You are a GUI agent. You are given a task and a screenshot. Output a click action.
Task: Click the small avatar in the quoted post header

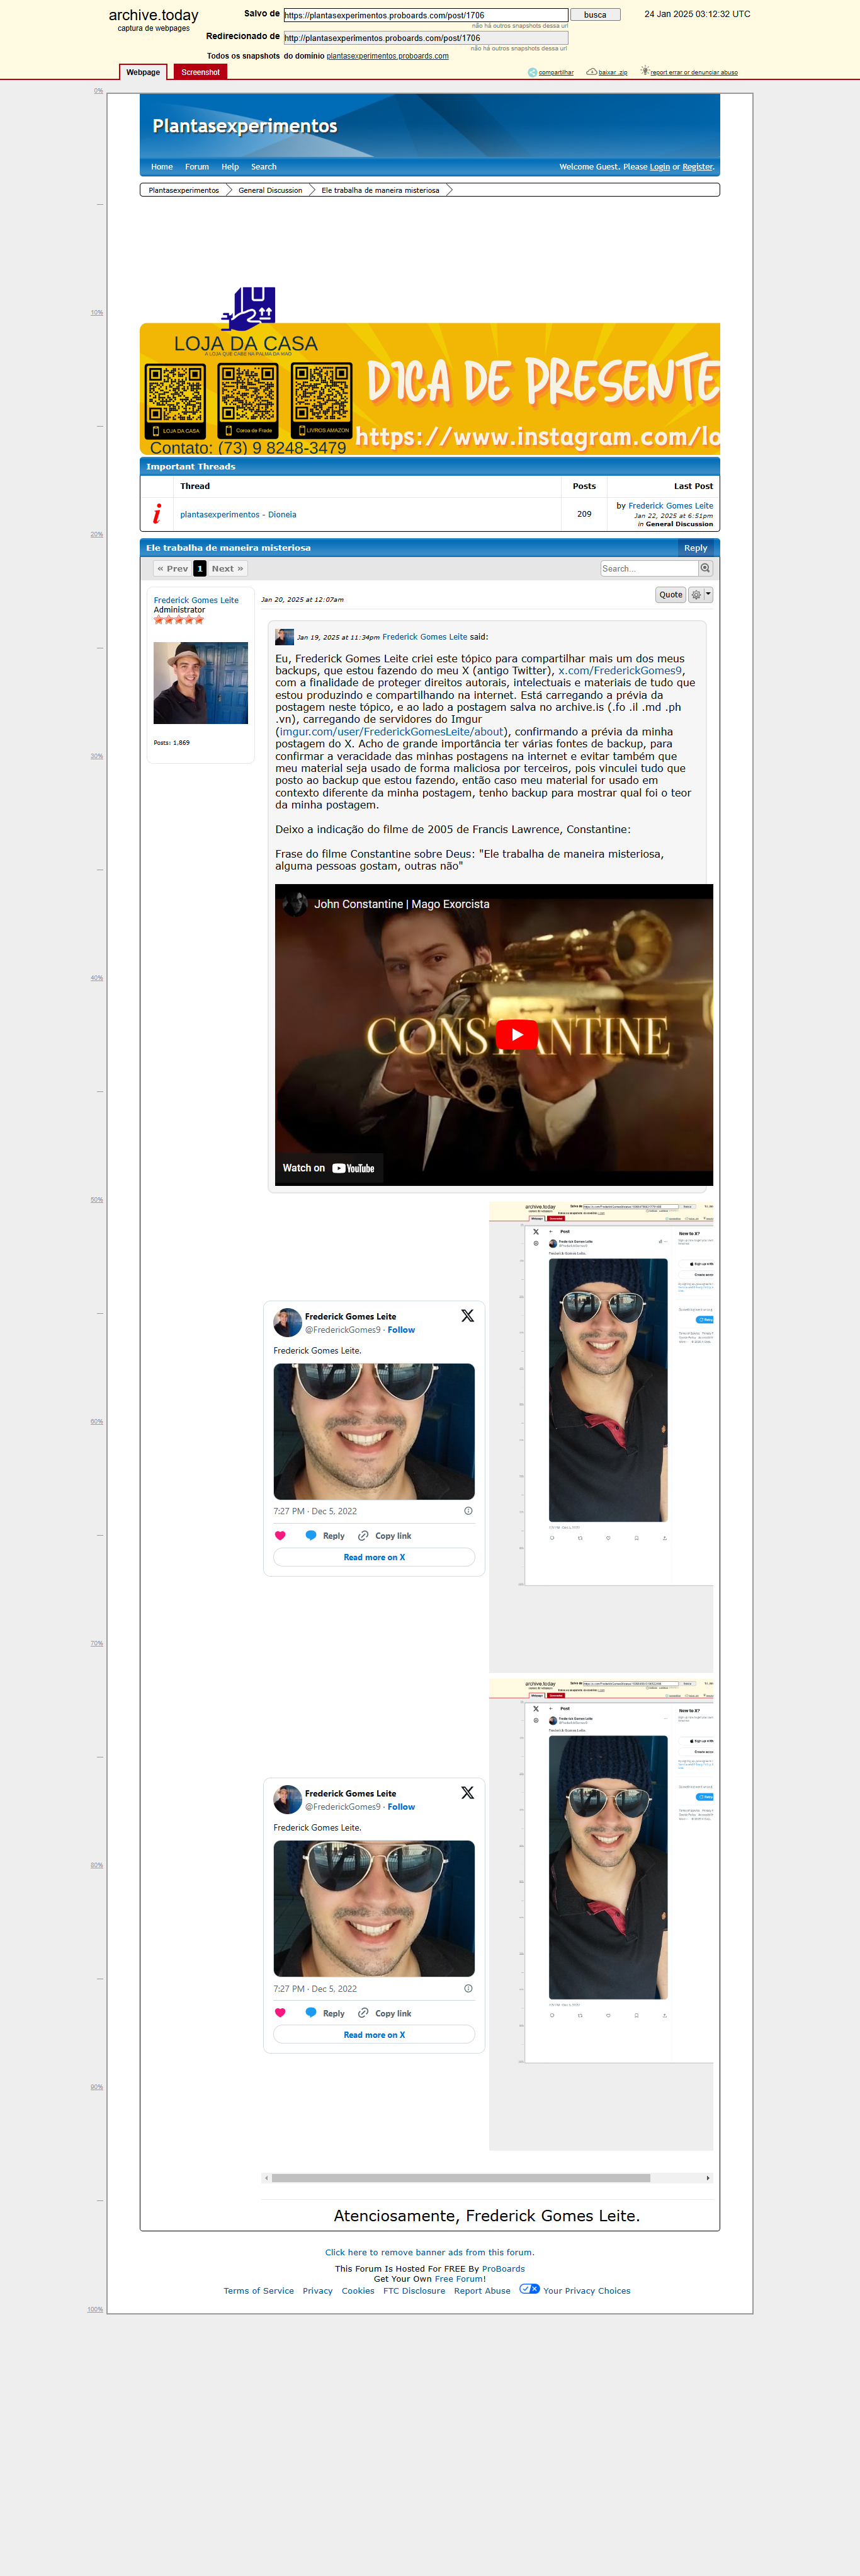(x=285, y=637)
